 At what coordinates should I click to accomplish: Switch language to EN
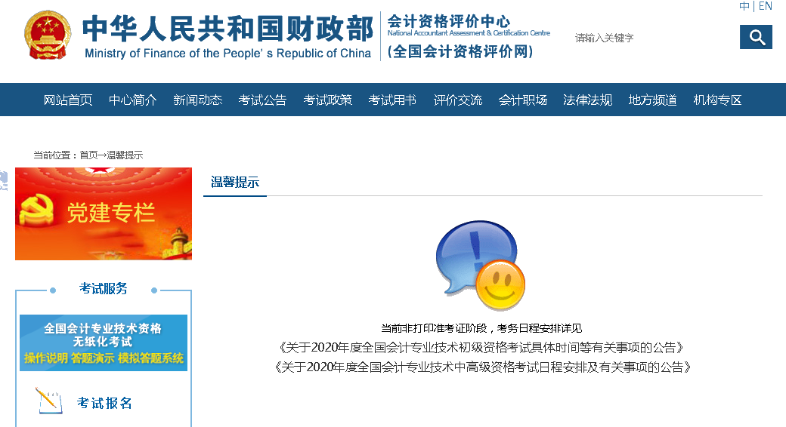click(x=765, y=7)
